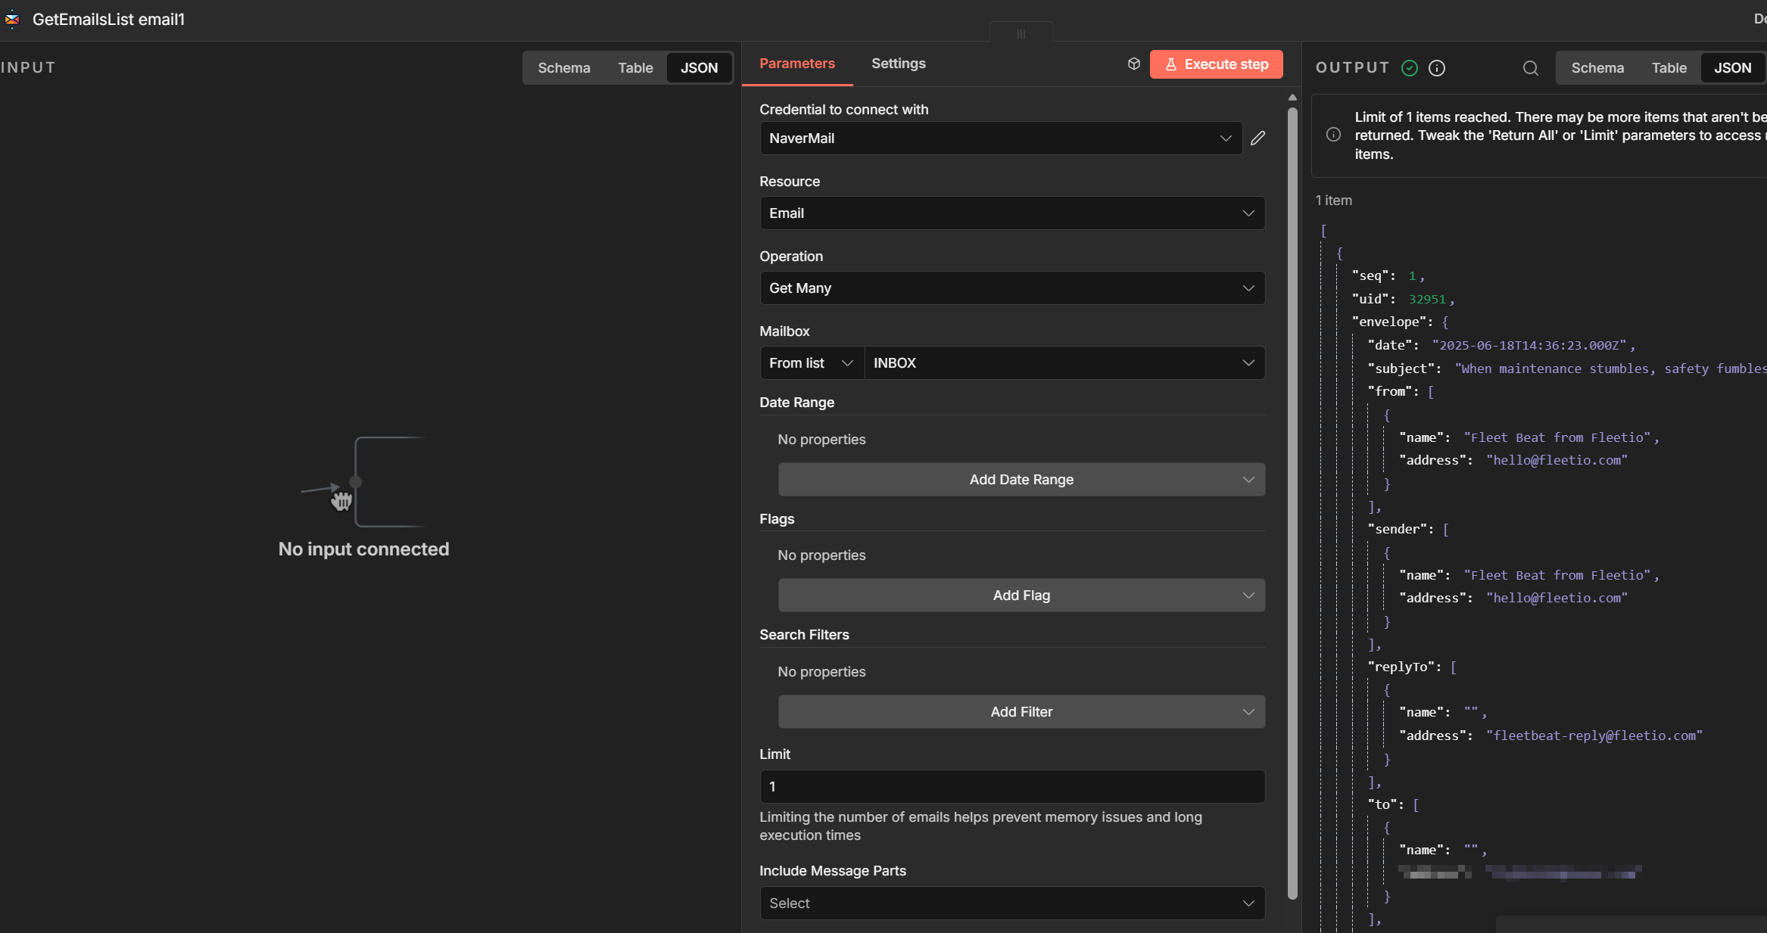Open the Settings tab
The image size is (1767, 933).
(x=898, y=64)
